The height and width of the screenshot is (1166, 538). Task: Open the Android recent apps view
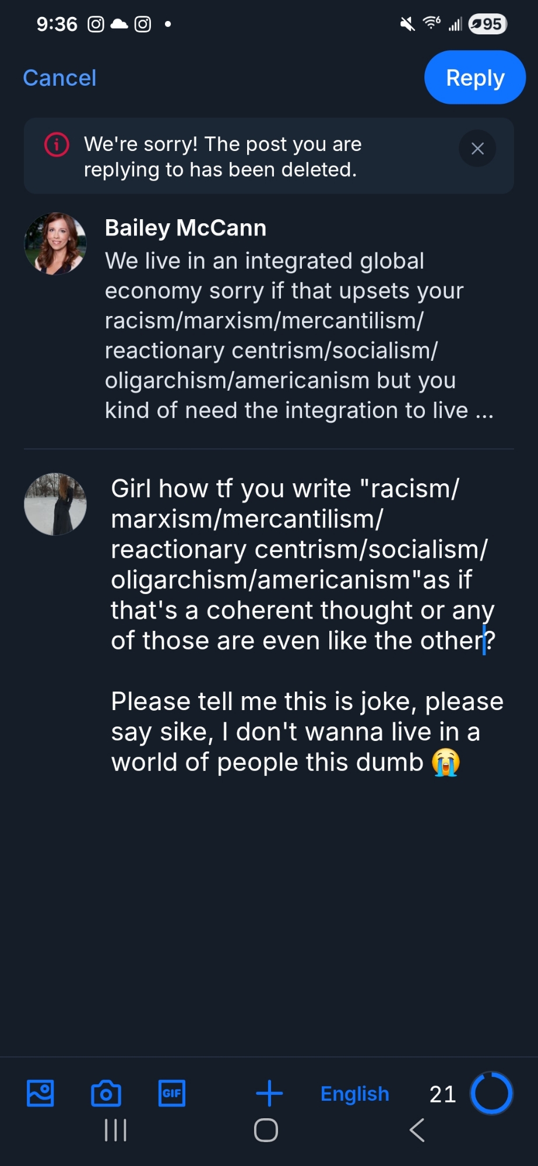[x=115, y=1130]
